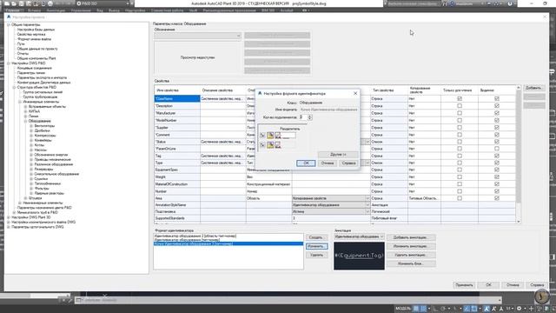Click Добавить button next to properties table
Screen dimensions: 556x313
pos(533,88)
